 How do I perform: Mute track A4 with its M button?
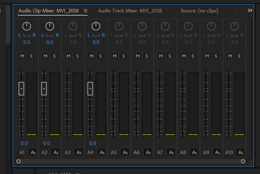click(x=92, y=56)
